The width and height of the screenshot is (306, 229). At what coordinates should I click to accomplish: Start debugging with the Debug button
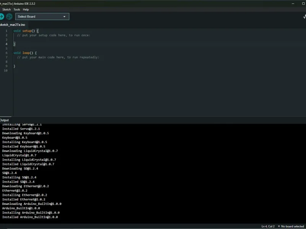point(9,16)
